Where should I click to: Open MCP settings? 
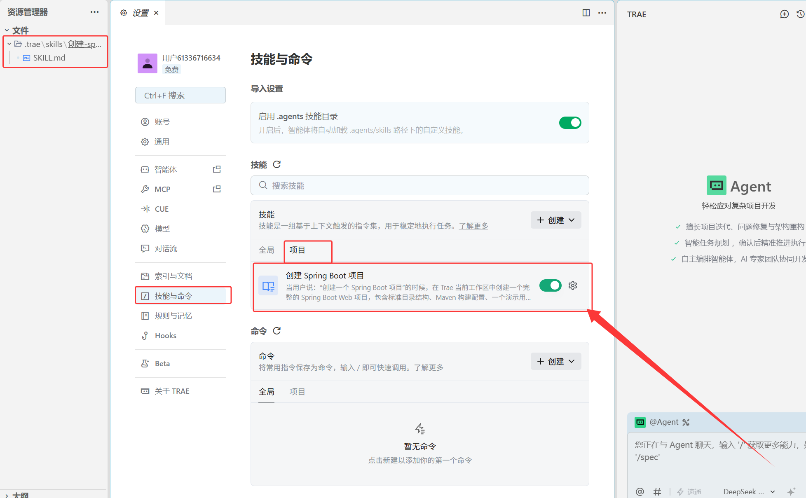coord(162,189)
